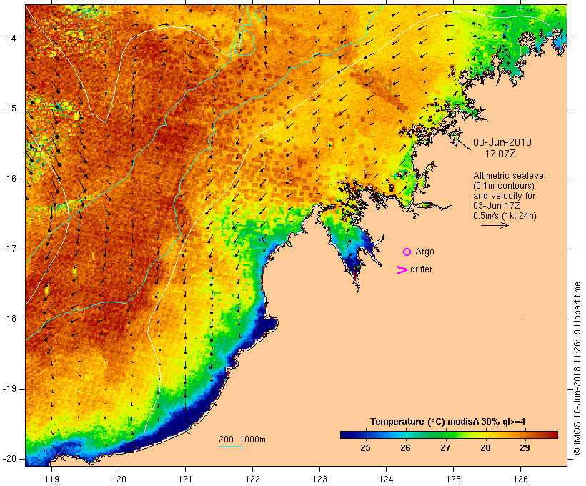586x486 pixels.
Task: Click the '0.5m/s (1kt 24h)' text
Action: (505, 216)
